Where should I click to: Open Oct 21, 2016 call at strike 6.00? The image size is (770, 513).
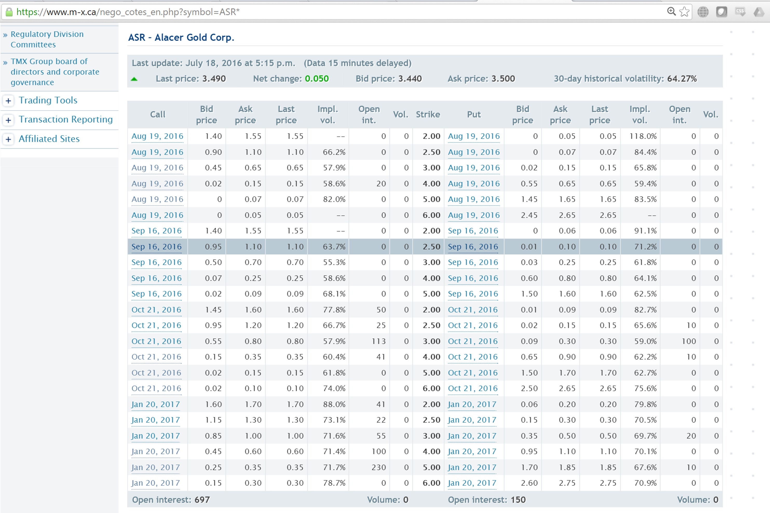click(x=156, y=388)
